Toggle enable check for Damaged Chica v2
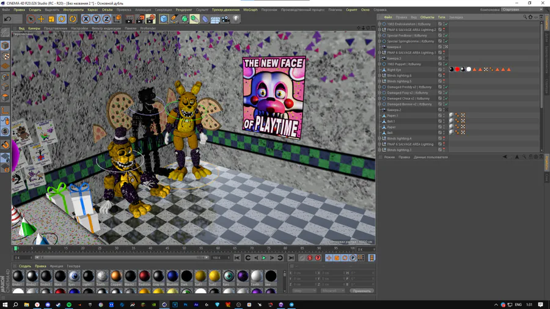 (x=447, y=98)
